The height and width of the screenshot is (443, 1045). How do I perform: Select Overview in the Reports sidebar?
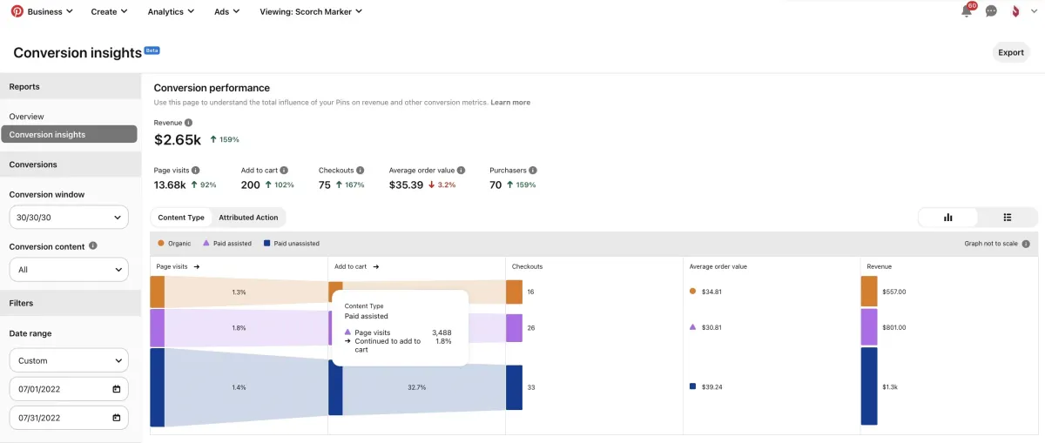point(27,117)
